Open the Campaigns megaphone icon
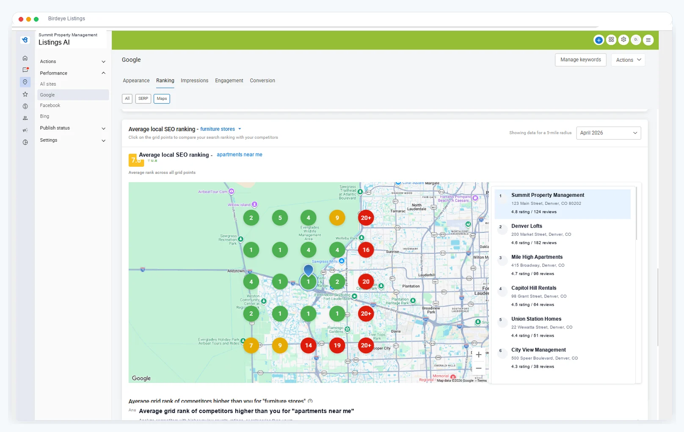Image resolution: width=684 pixels, height=432 pixels. pyautogui.click(x=25, y=130)
